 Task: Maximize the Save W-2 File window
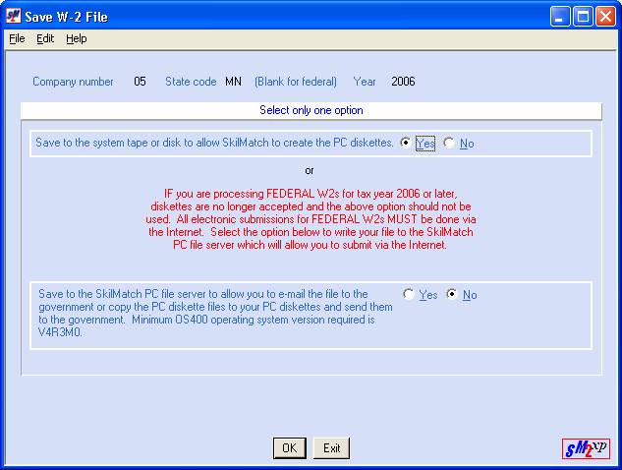click(583, 17)
